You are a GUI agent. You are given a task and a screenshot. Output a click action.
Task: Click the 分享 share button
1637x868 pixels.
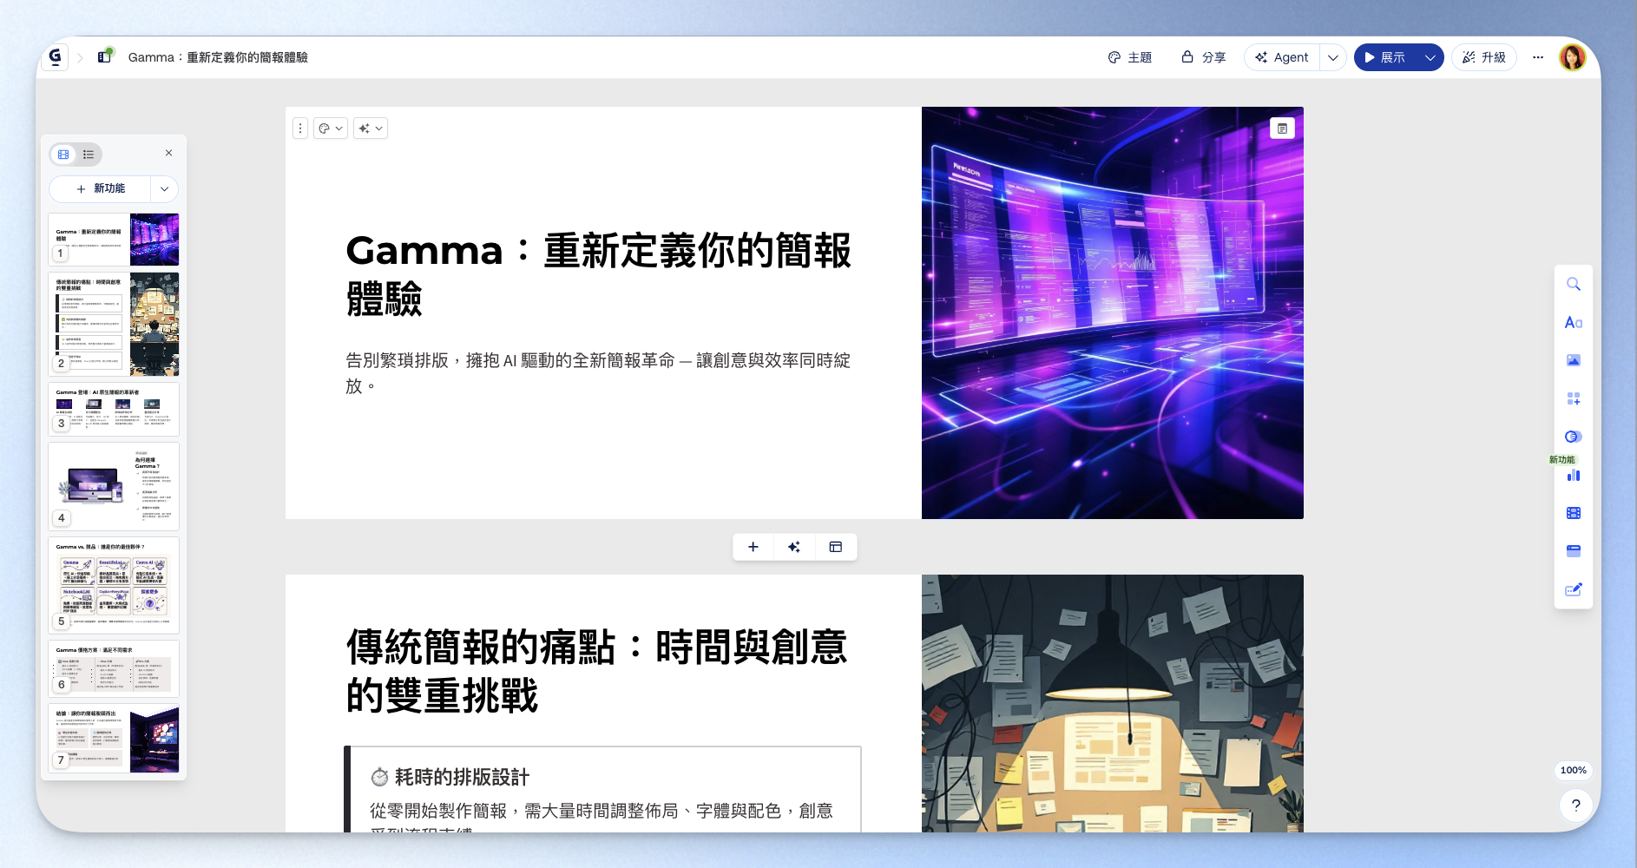coord(1203,58)
